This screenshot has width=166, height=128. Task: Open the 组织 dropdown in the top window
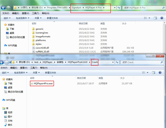click(7, 18)
